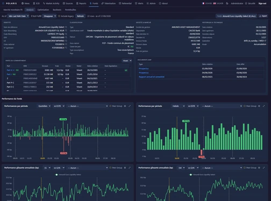Open settings icon of 1M rolling performance chart
271x201 pixels.
pos(259,168)
